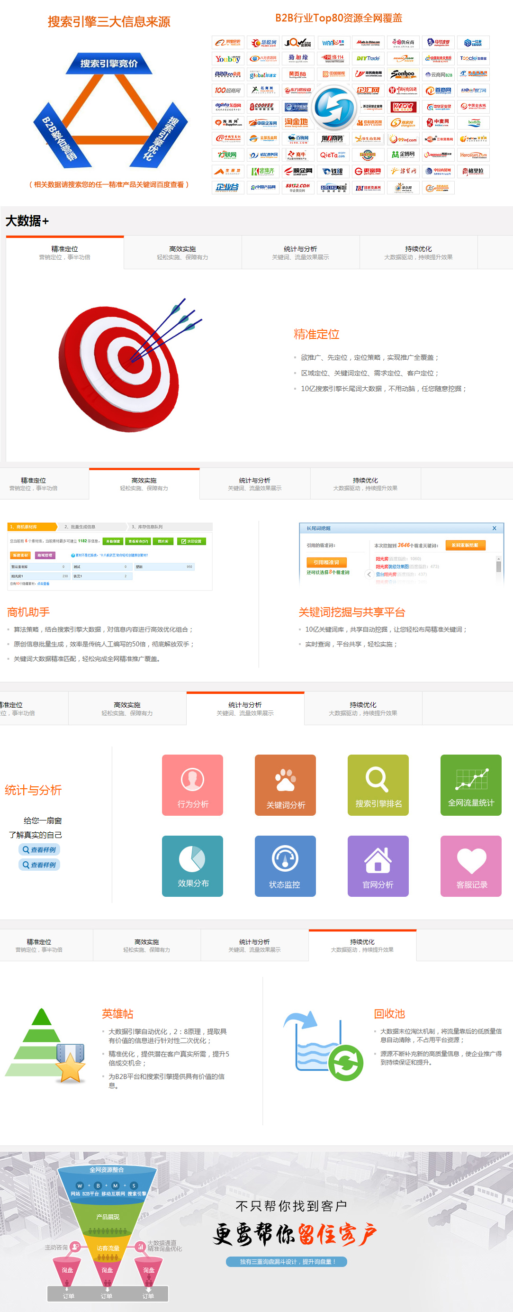Click the 行为分析 pink tile icon
Image resolution: width=513 pixels, height=1312 pixels.
tap(192, 785)
